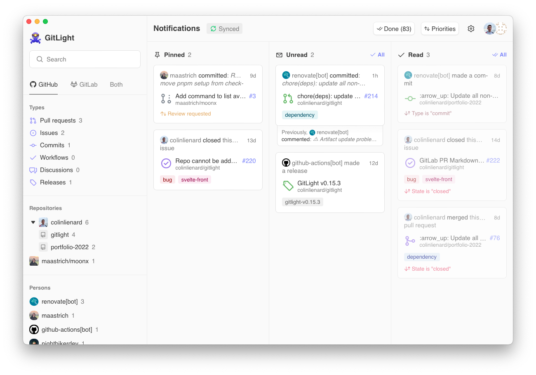Click All link in Read column

pos(499,55)
